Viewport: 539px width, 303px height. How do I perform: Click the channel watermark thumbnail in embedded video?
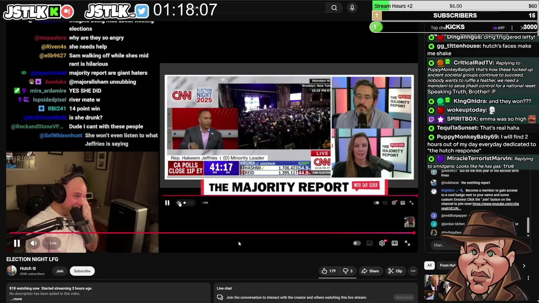click(x=409, y=222)
